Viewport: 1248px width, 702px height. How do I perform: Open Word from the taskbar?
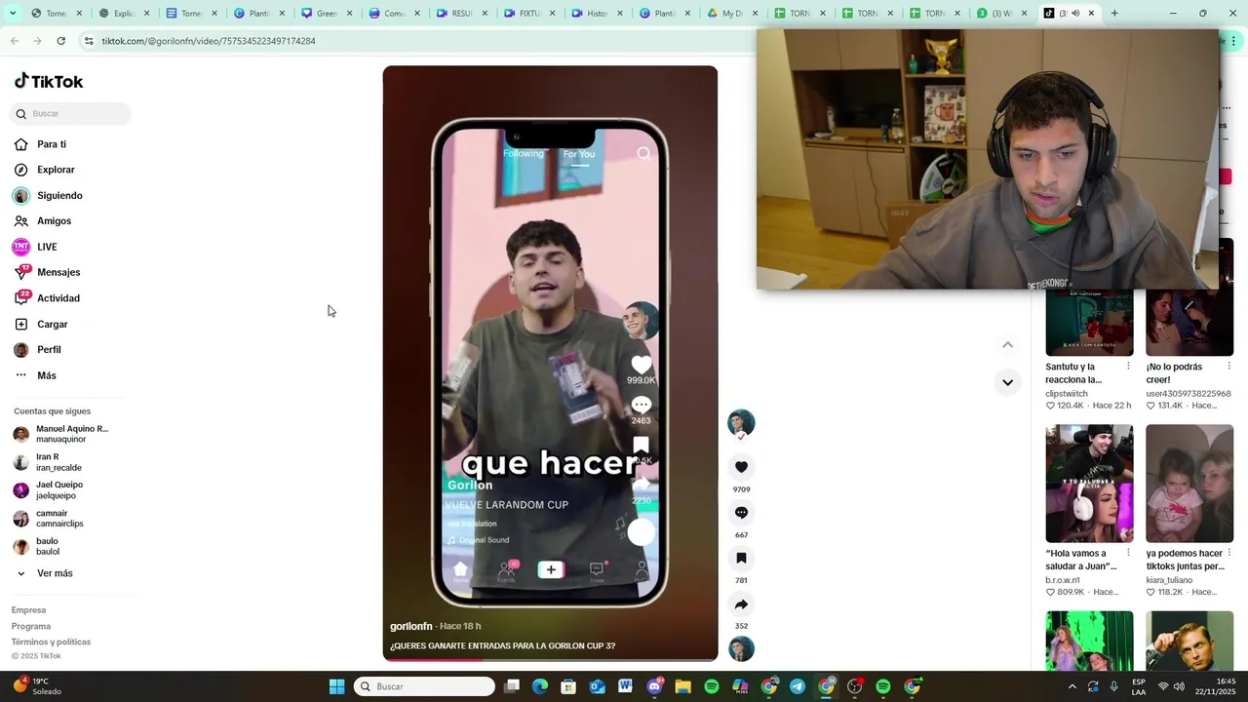[625, 686]
